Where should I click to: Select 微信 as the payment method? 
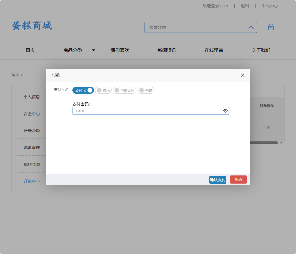tap(103, 90)
